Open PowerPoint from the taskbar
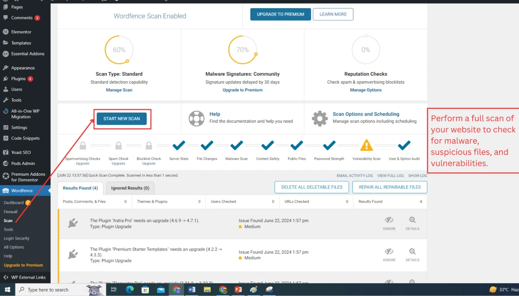Screen dimensions: 519x296 [238, 290]
